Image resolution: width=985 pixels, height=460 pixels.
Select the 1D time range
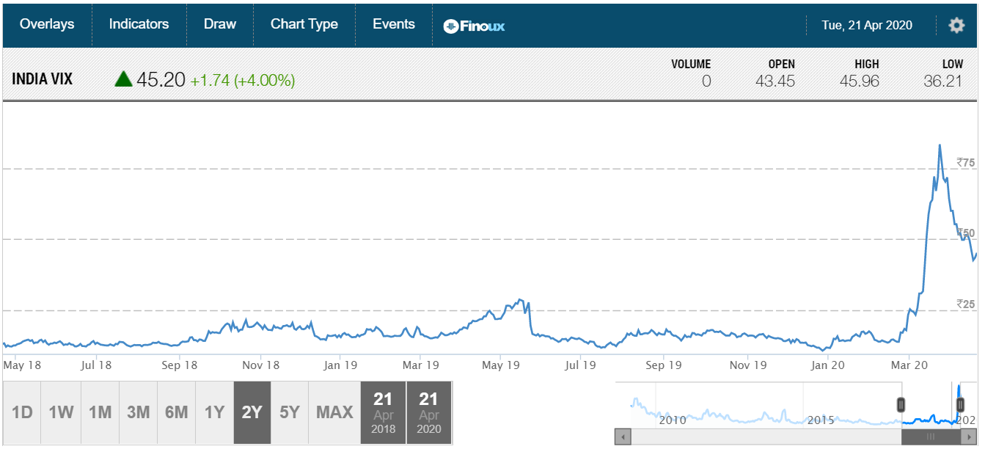(22, 412)
